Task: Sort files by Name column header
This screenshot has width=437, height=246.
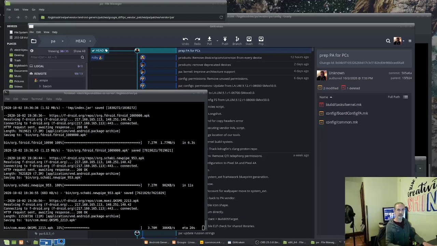Action: pos(325,97)
